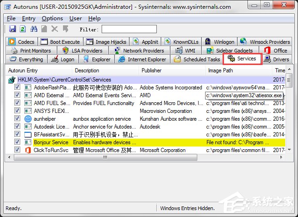The image size is (298, 217).
Task: Switch to the Scheduled Tasks tab
Action: (x=197, y=59)
